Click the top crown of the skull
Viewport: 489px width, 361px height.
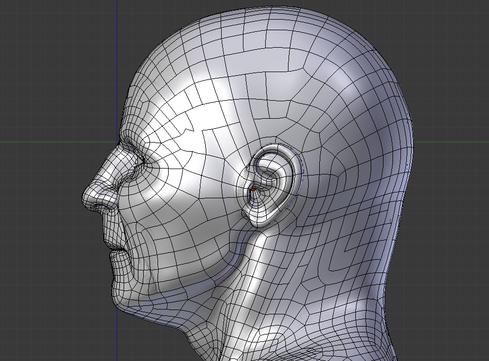click(276, 21)
